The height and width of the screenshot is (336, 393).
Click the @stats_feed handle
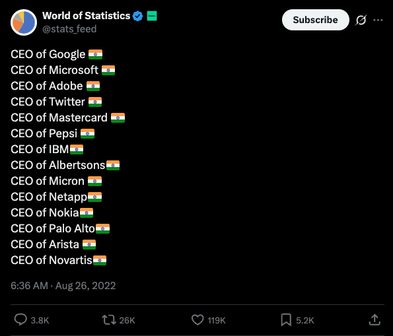tap(69, 29)
